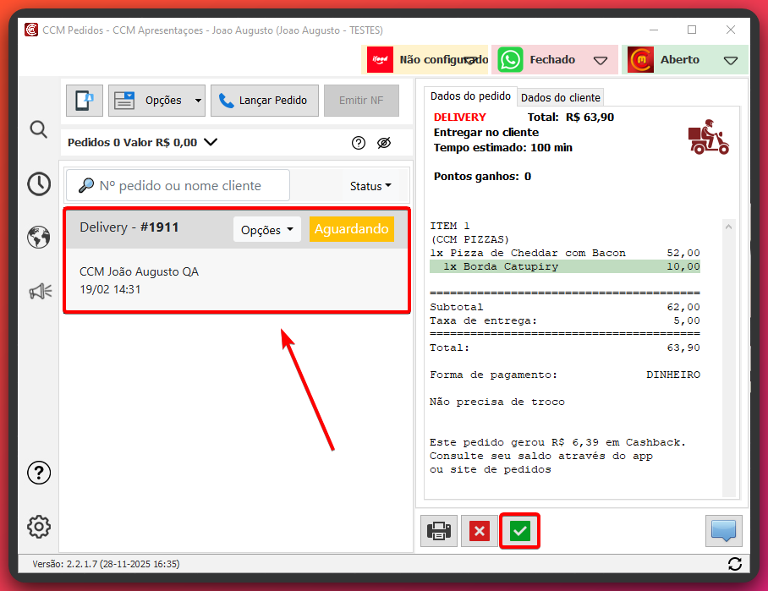Screen dimensions: 768x591
Task: Click the magnifying glass search sidebar icon
Action: (38, 129)
